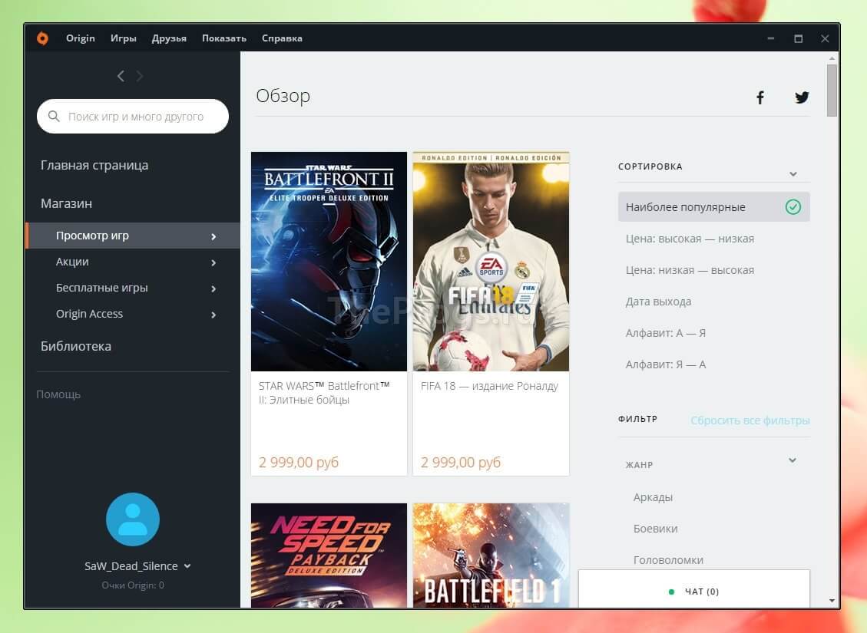
Task: Click the FIFA 18 — издание Роналду title
Action: (489, 386)
